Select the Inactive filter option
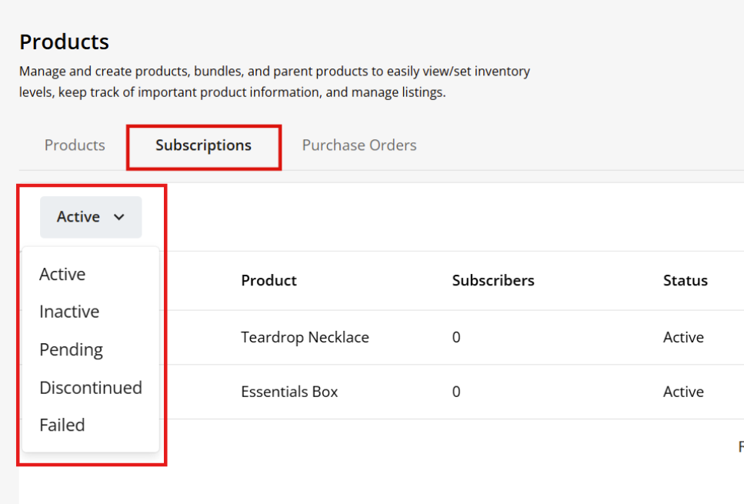The height and width of the screenshot is (504, 744). point(69,312)
